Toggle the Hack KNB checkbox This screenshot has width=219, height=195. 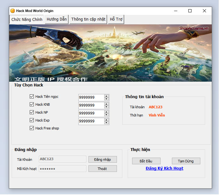coord(32,104)
